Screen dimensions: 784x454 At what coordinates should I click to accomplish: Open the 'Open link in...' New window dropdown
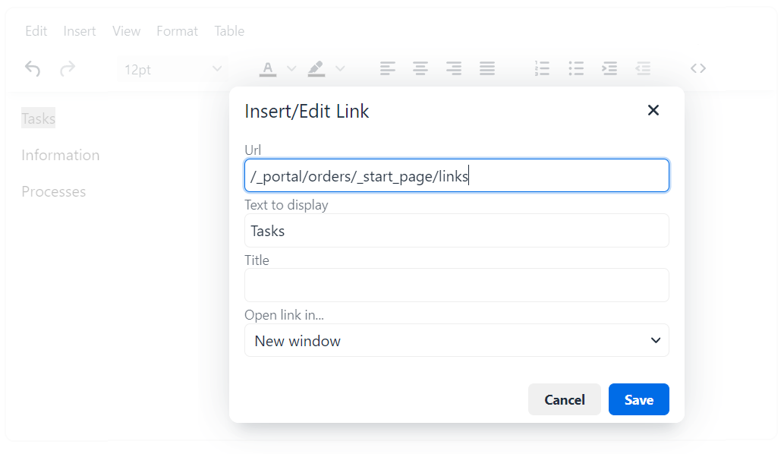pyautogui.click(x=456, y=340)
